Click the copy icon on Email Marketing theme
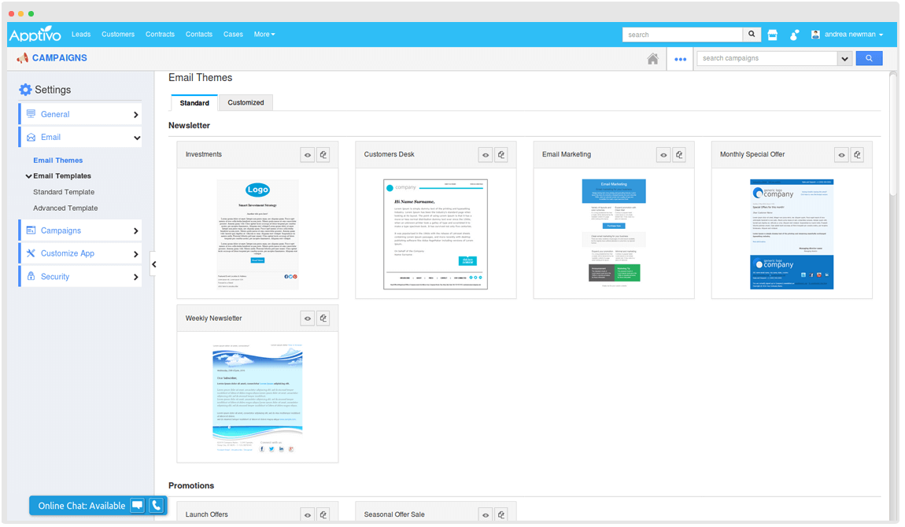 [679, 155]
